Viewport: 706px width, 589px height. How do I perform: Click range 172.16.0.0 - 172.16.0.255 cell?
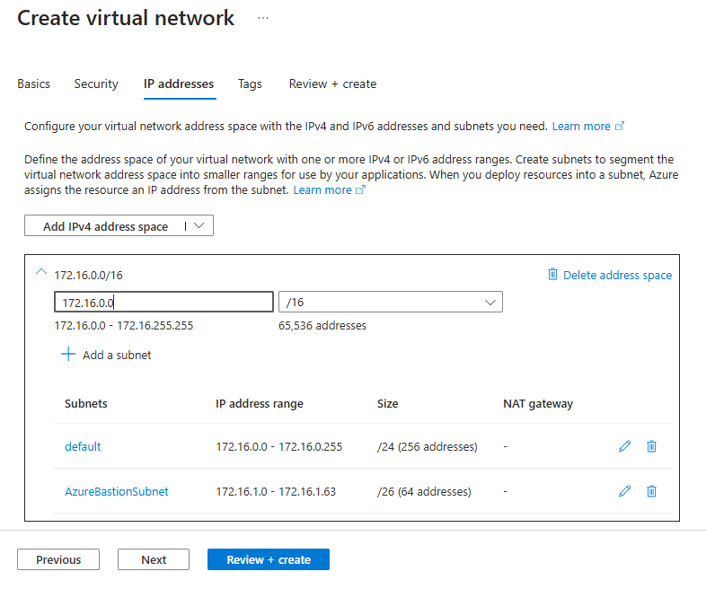(x=279, y=446)
